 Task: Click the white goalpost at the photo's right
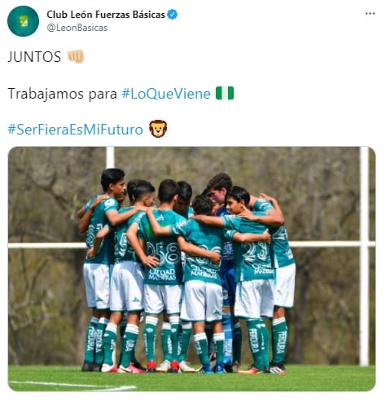(364, 256)
